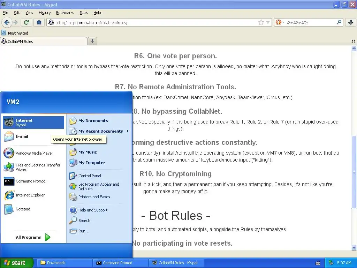
Task: Click the "- Bot Rules -" heading
Action: tap(176, 215)
